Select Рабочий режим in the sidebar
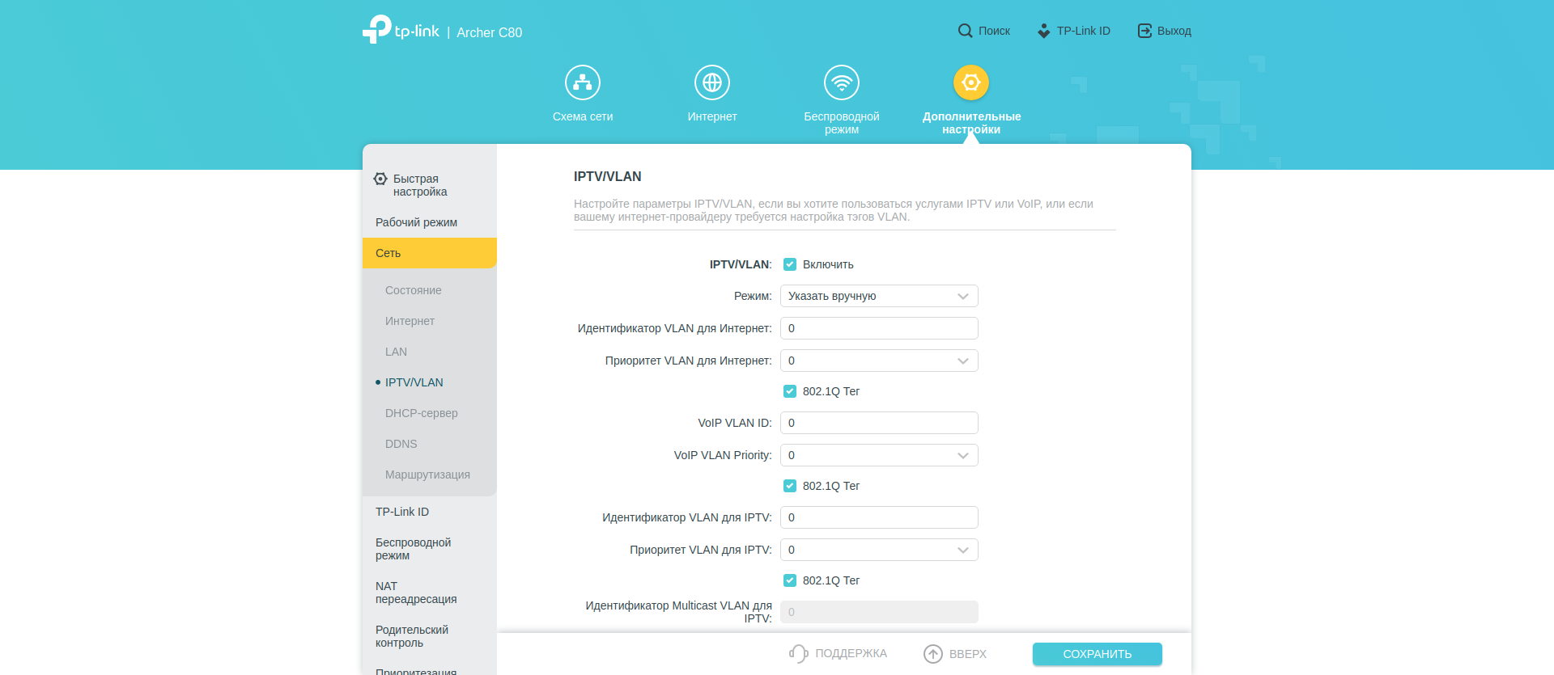Image resolution: width=1554 pixels, height=675 pixels. pos(416,222)
